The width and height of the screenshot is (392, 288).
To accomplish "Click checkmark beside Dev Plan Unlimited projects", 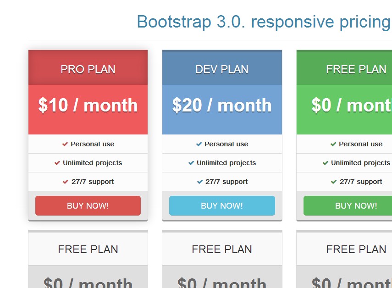I will (191, 163).
